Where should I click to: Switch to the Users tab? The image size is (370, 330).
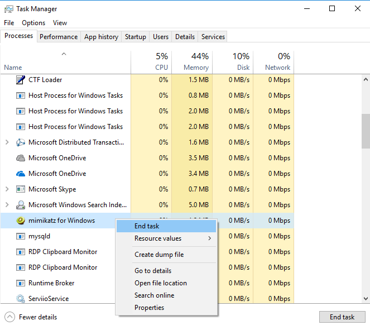click(161, 37)
